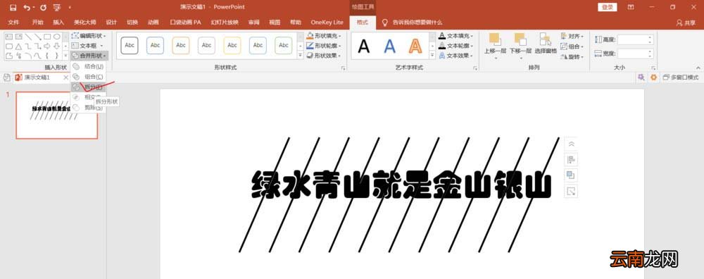
Task: Apply the orange outline WordArt style
Action: click(x=416, y=46)
